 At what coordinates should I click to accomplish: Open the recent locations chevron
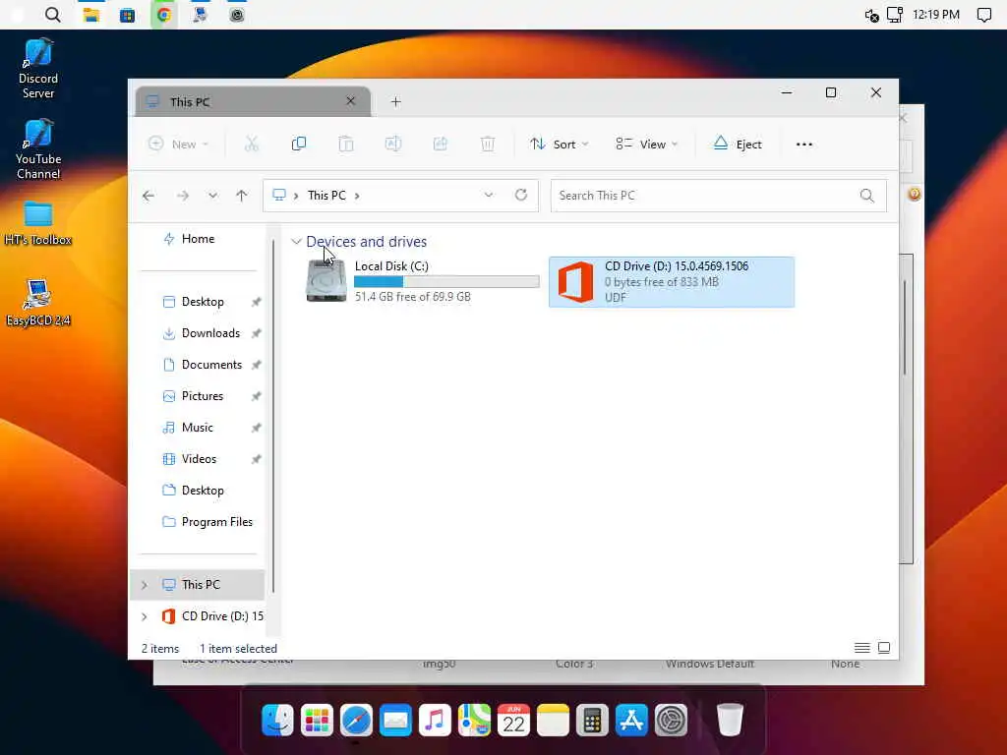click(212, 196)
